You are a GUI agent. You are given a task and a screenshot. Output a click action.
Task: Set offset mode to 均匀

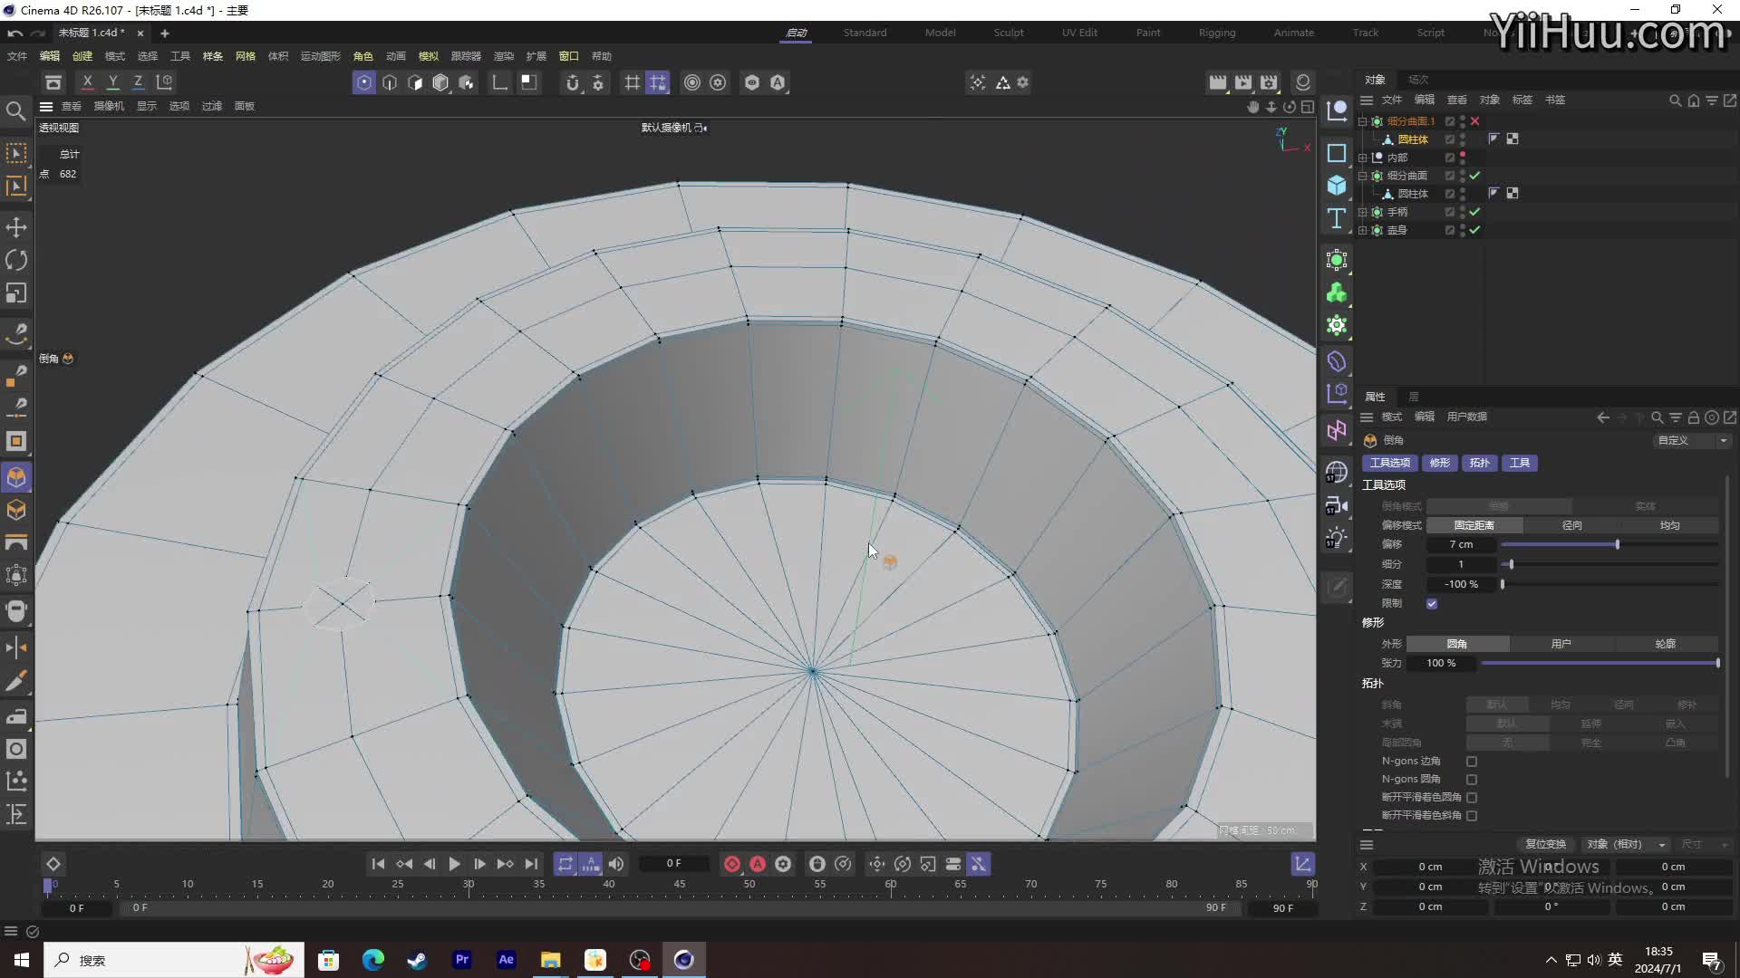coord(1669,526)
